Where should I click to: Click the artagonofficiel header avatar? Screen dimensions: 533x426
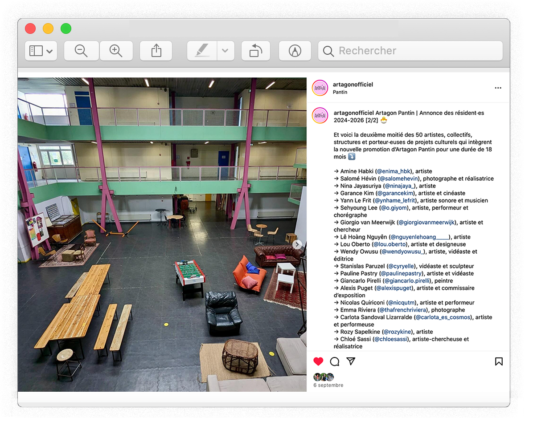[320, 88]
